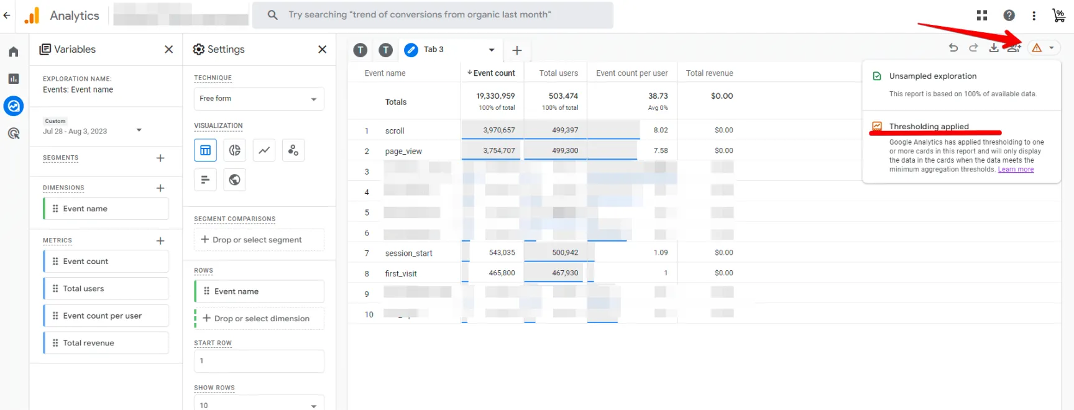The width and height of the screenshot is (1074, 410).
Task: Select the Total revenue metric chip
Action: pos(106,343)
